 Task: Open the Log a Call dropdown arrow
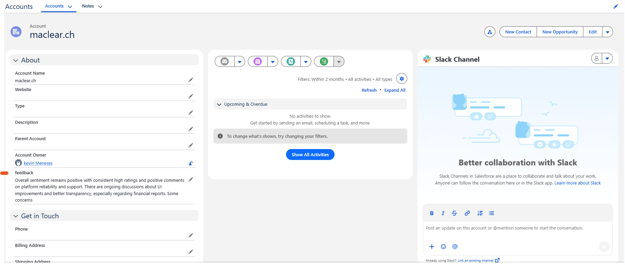(x=306, y=62)
